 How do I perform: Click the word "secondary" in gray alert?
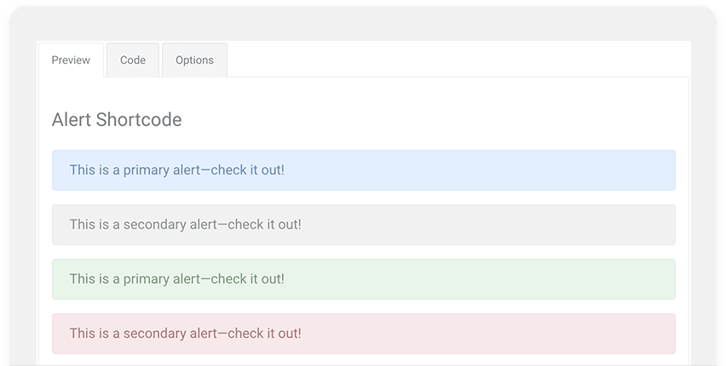[x=155, y=225]
